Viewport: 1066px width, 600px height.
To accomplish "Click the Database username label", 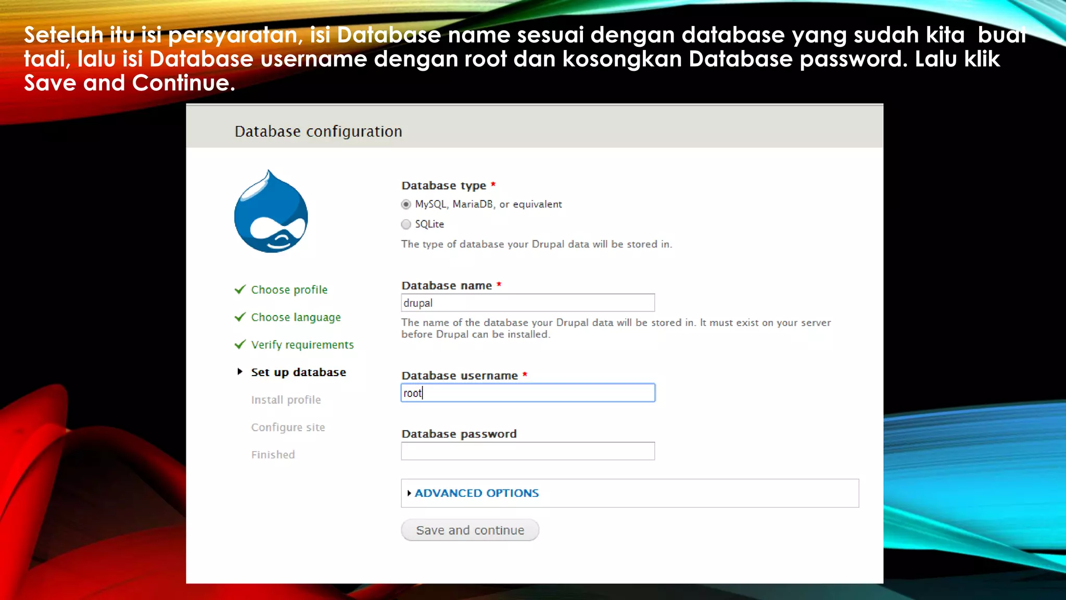I will (x=460, y=376).
